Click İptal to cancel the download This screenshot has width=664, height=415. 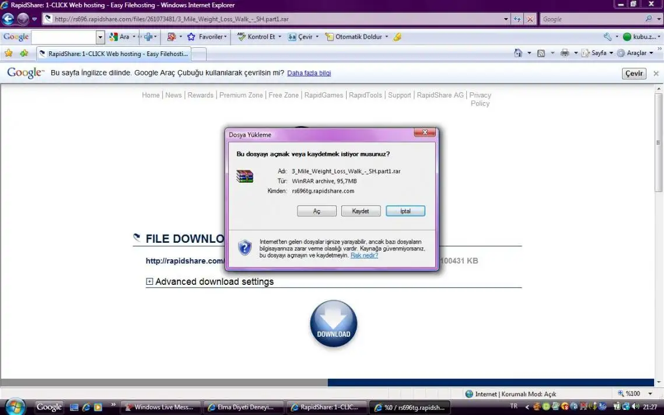(406, 211)
